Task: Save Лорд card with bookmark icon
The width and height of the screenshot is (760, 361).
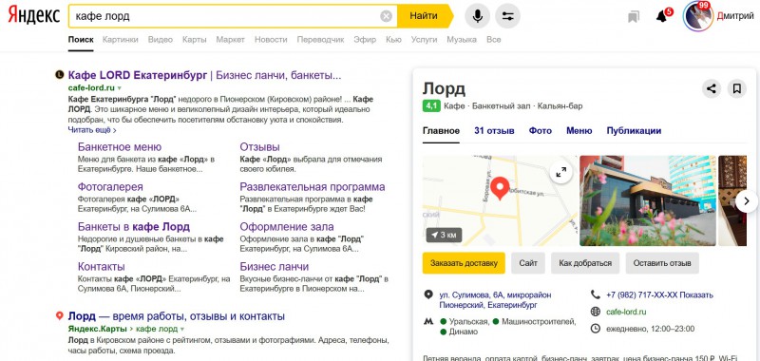Action: pos(737,89)
